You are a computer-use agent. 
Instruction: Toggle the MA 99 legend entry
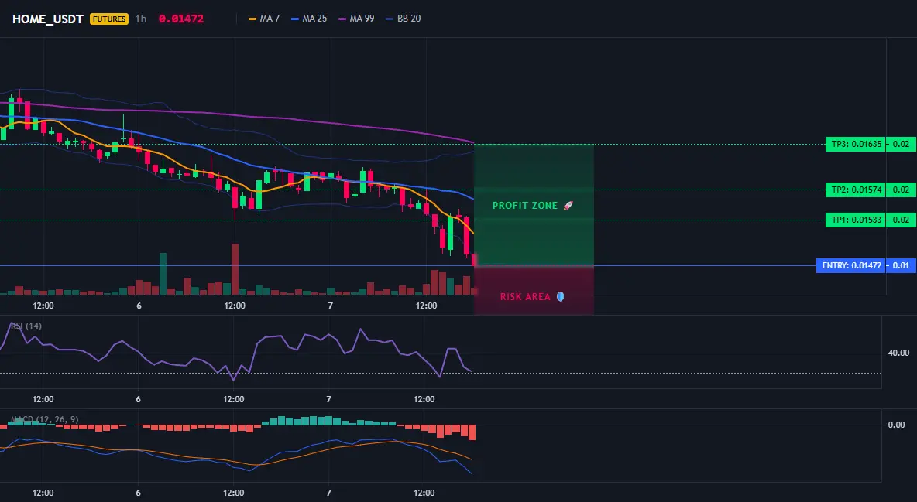point(356,19)
